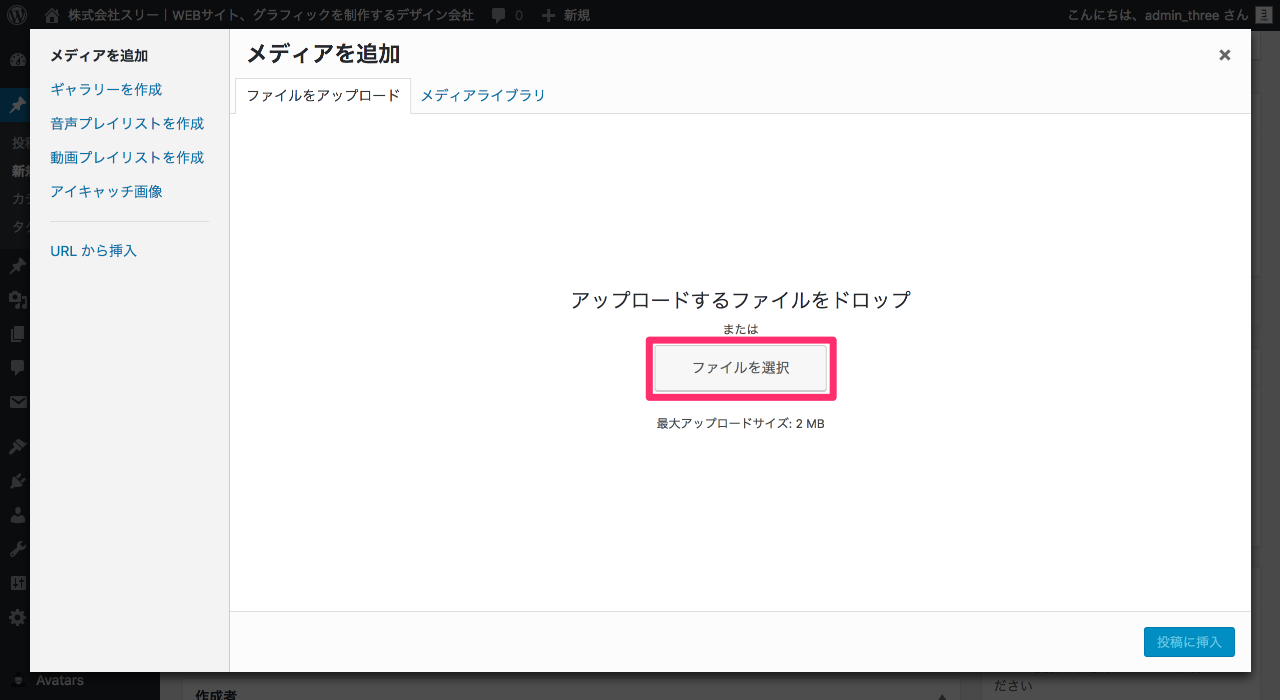Click the home site icon
This screenshot has width=1280, height=700.
(x=52, y=15)
